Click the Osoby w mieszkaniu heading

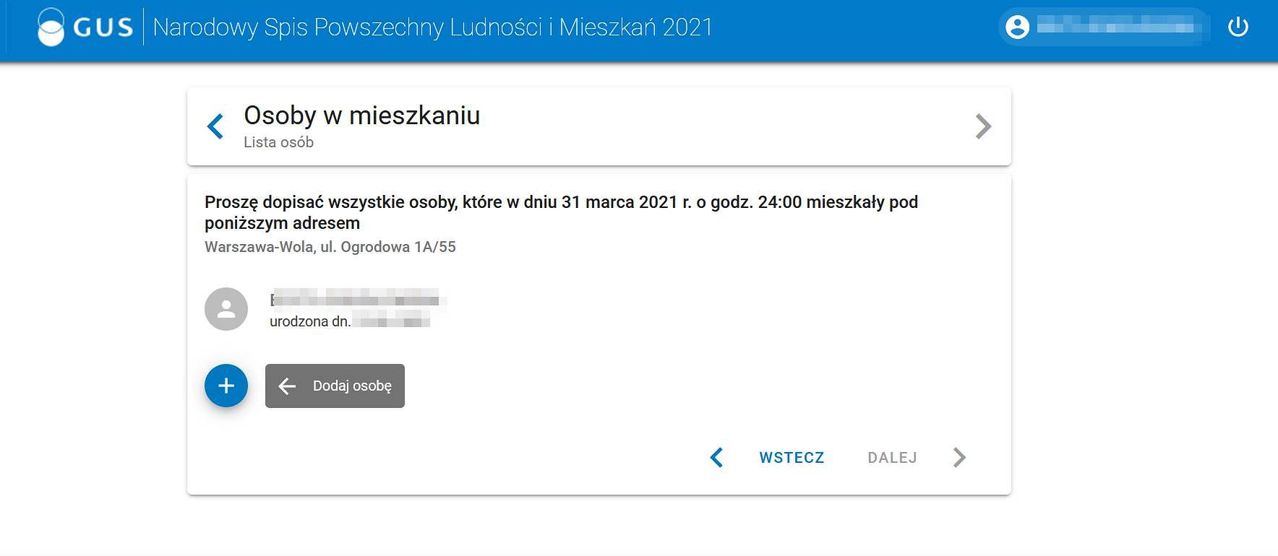(361, 116)
